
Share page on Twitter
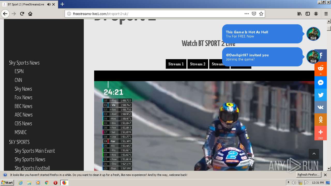[321, 95]
